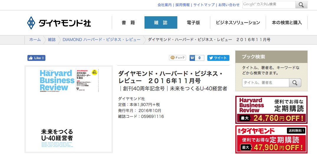
Task: Go to 雑誌 in the breadcrumb
Action: 52,40
